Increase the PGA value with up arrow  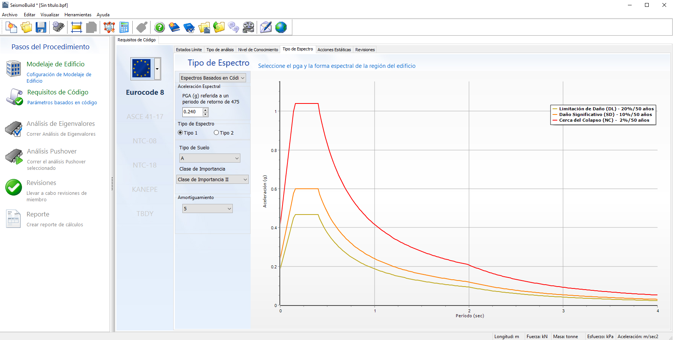(206, 110)
